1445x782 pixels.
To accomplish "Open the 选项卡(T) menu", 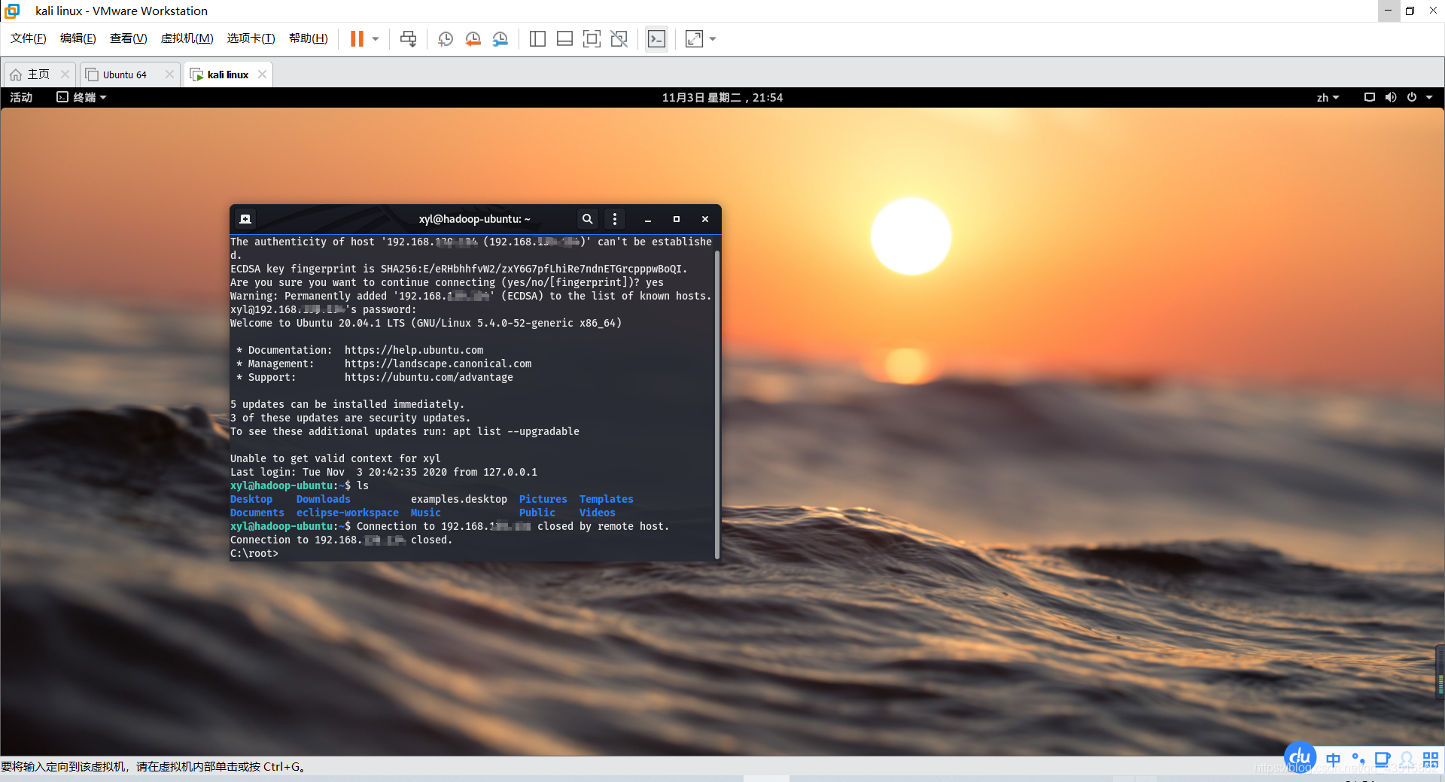I will [251, 38].
